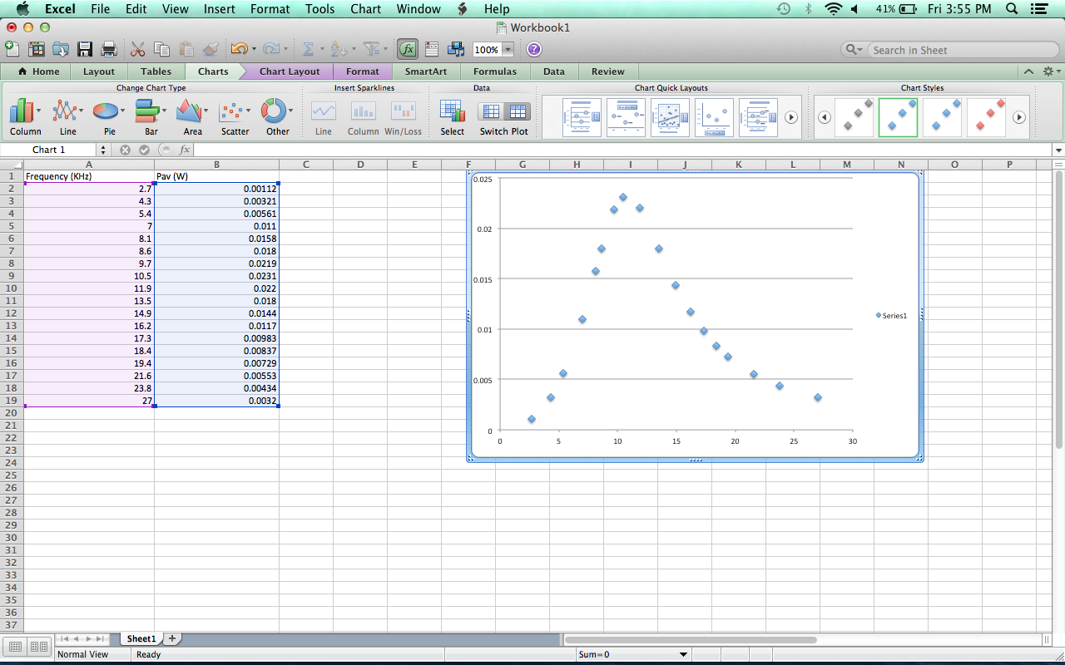Screen dimensions: 1065x665
Task: Open the template gallery icon
Action: coord(36,49)
